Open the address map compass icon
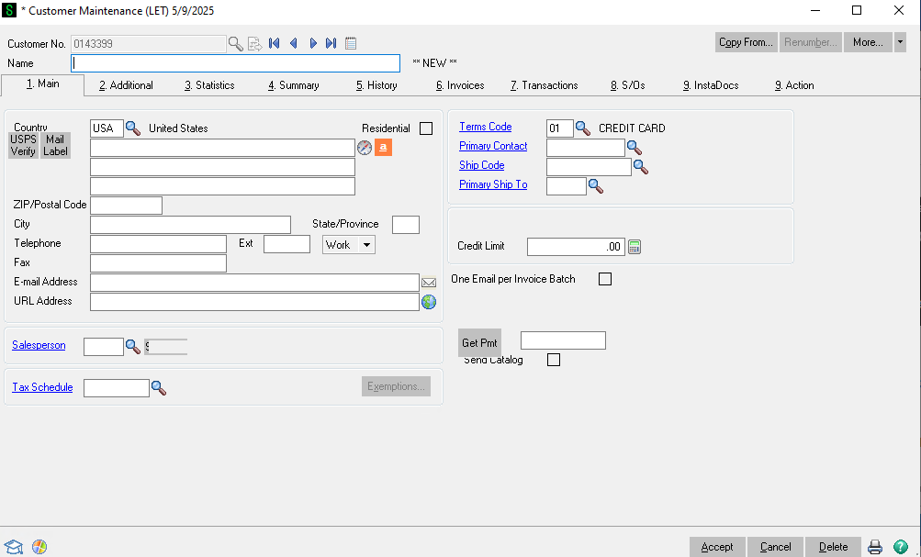 coord(365,148)
